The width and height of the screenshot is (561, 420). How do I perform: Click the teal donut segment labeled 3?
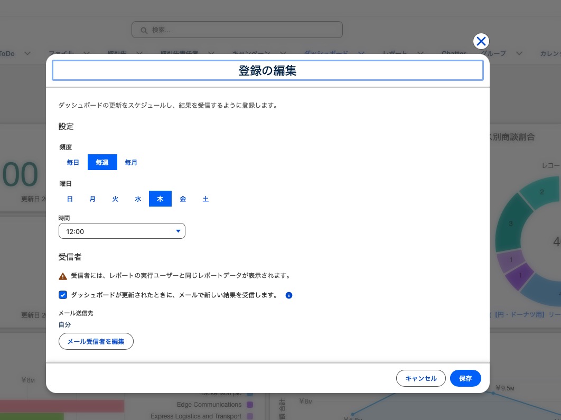pyautogui.click(x=511, y=223)
